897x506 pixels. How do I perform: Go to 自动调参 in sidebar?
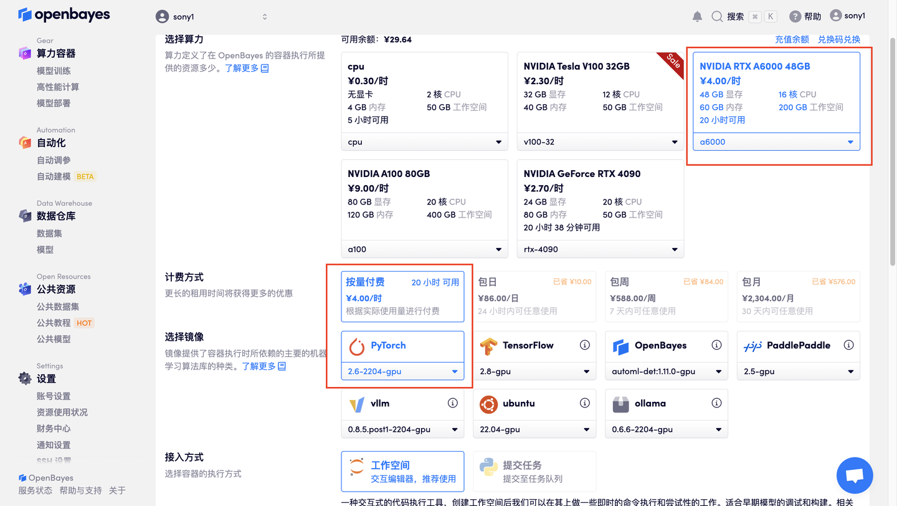54,160
